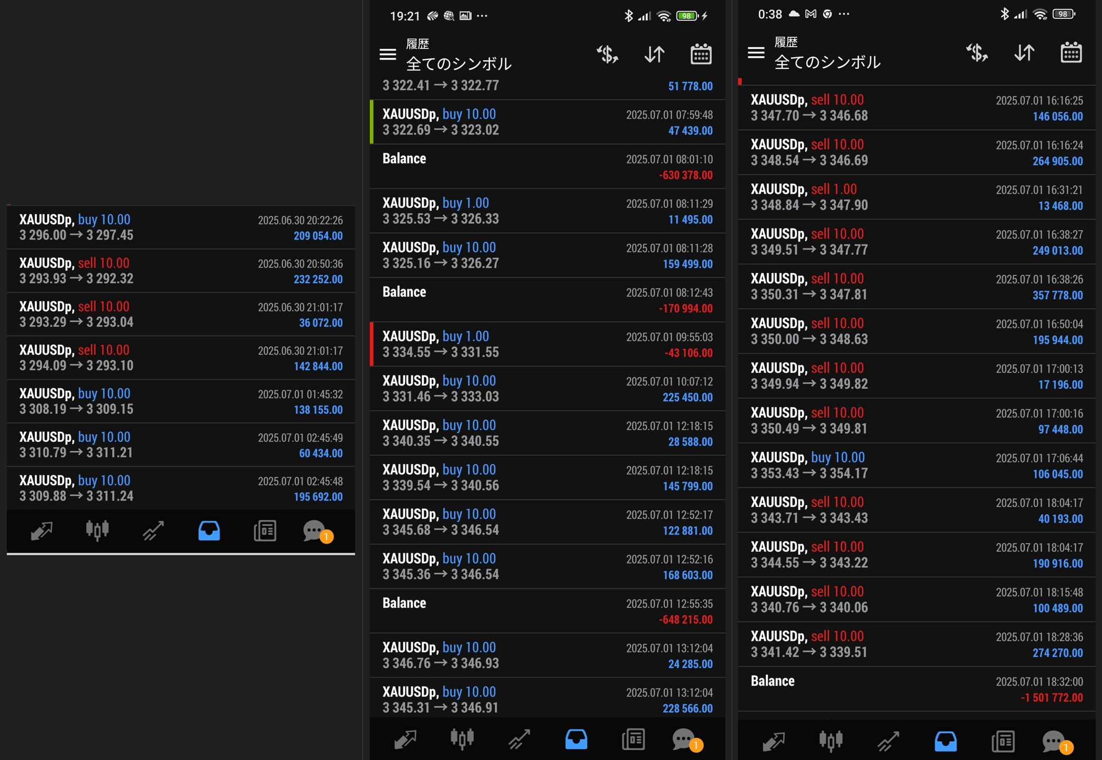
Task: Open hamburger menu in right screenshot
Action: pos(756,53)
